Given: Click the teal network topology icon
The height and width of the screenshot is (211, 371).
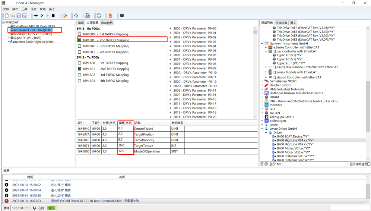Looking at the screenshot, I should tap(76, 16).
